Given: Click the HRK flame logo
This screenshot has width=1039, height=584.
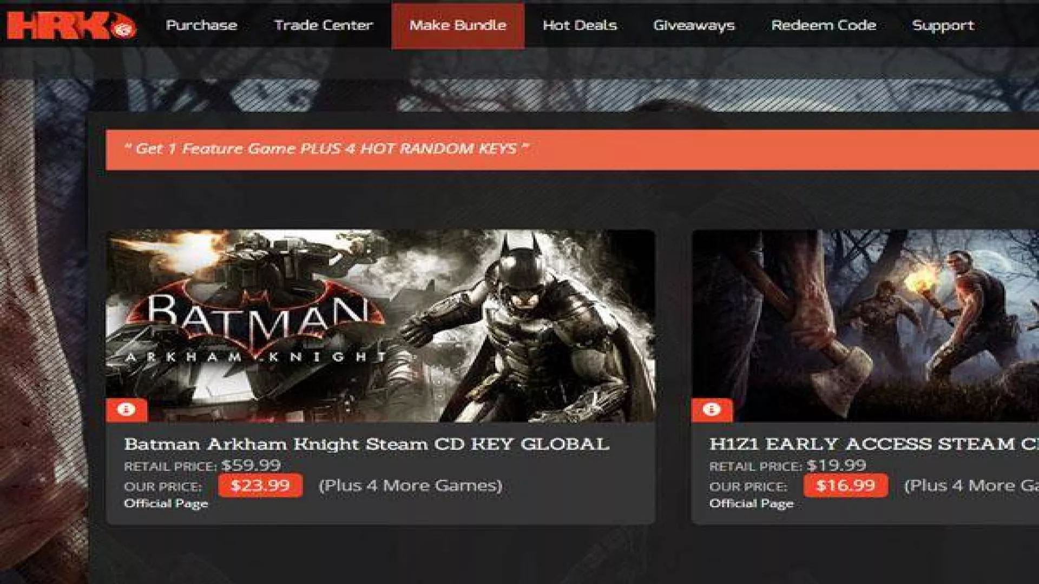Looking at the screenshot, I should tap(71, 25).
